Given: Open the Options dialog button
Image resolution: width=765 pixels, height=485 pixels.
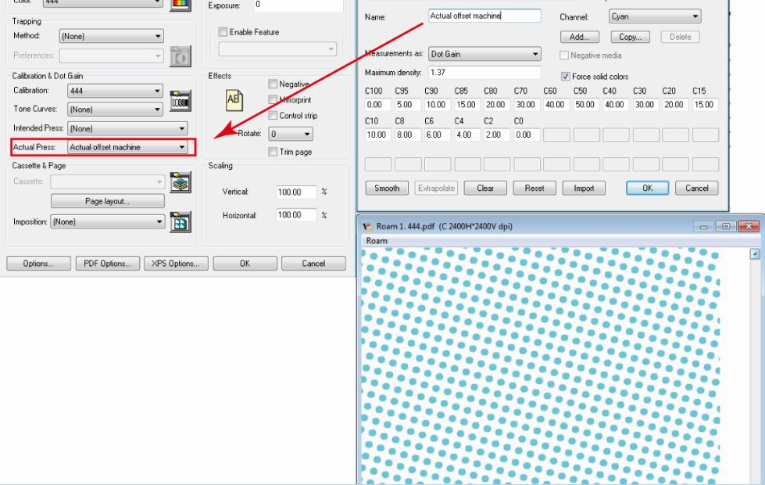Looking at the screenshot, I should (38, 264).
